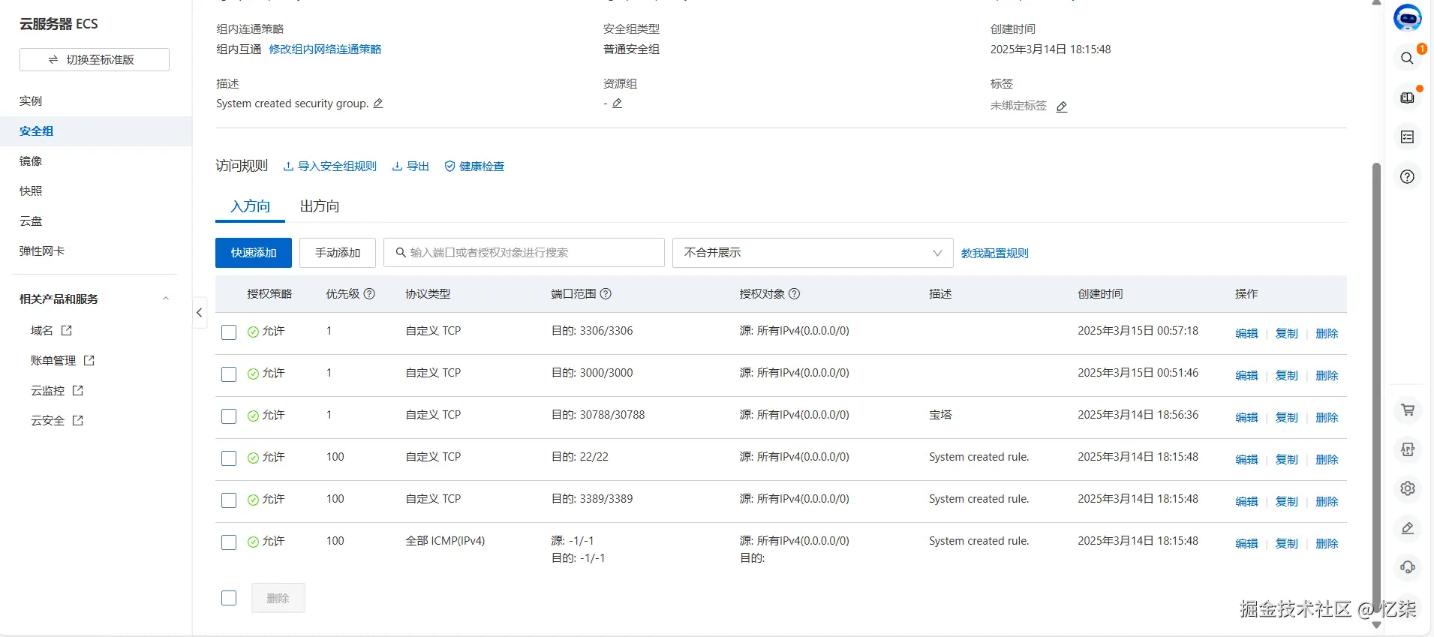Select checkbox for port 3306 rule
The height and width of the screenshot is (637, 1434).
tap(229, 332)
